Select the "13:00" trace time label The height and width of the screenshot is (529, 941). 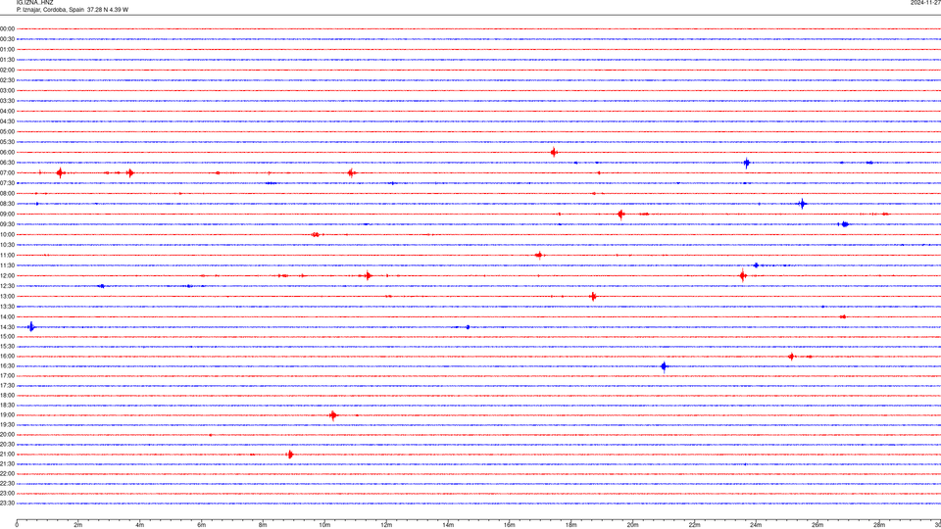click(x=7, y=296)
